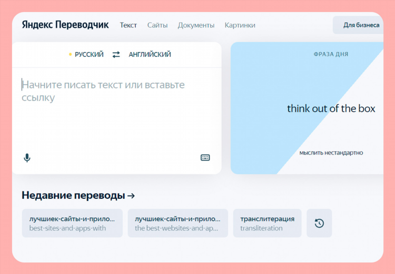Click the Яндекс Переводчик logo
395x274 pixels.
pyautogui.click(x=65, y=25)
